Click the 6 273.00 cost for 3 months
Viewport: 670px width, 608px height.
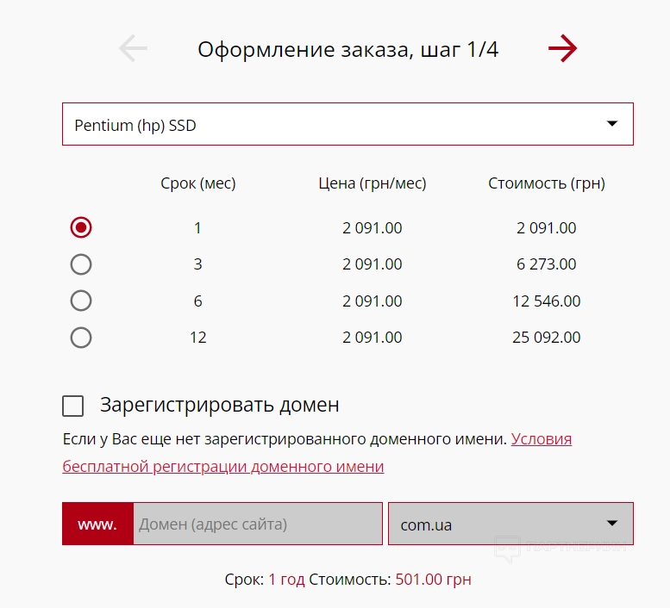pyautogui.click(x=546, y=264)
